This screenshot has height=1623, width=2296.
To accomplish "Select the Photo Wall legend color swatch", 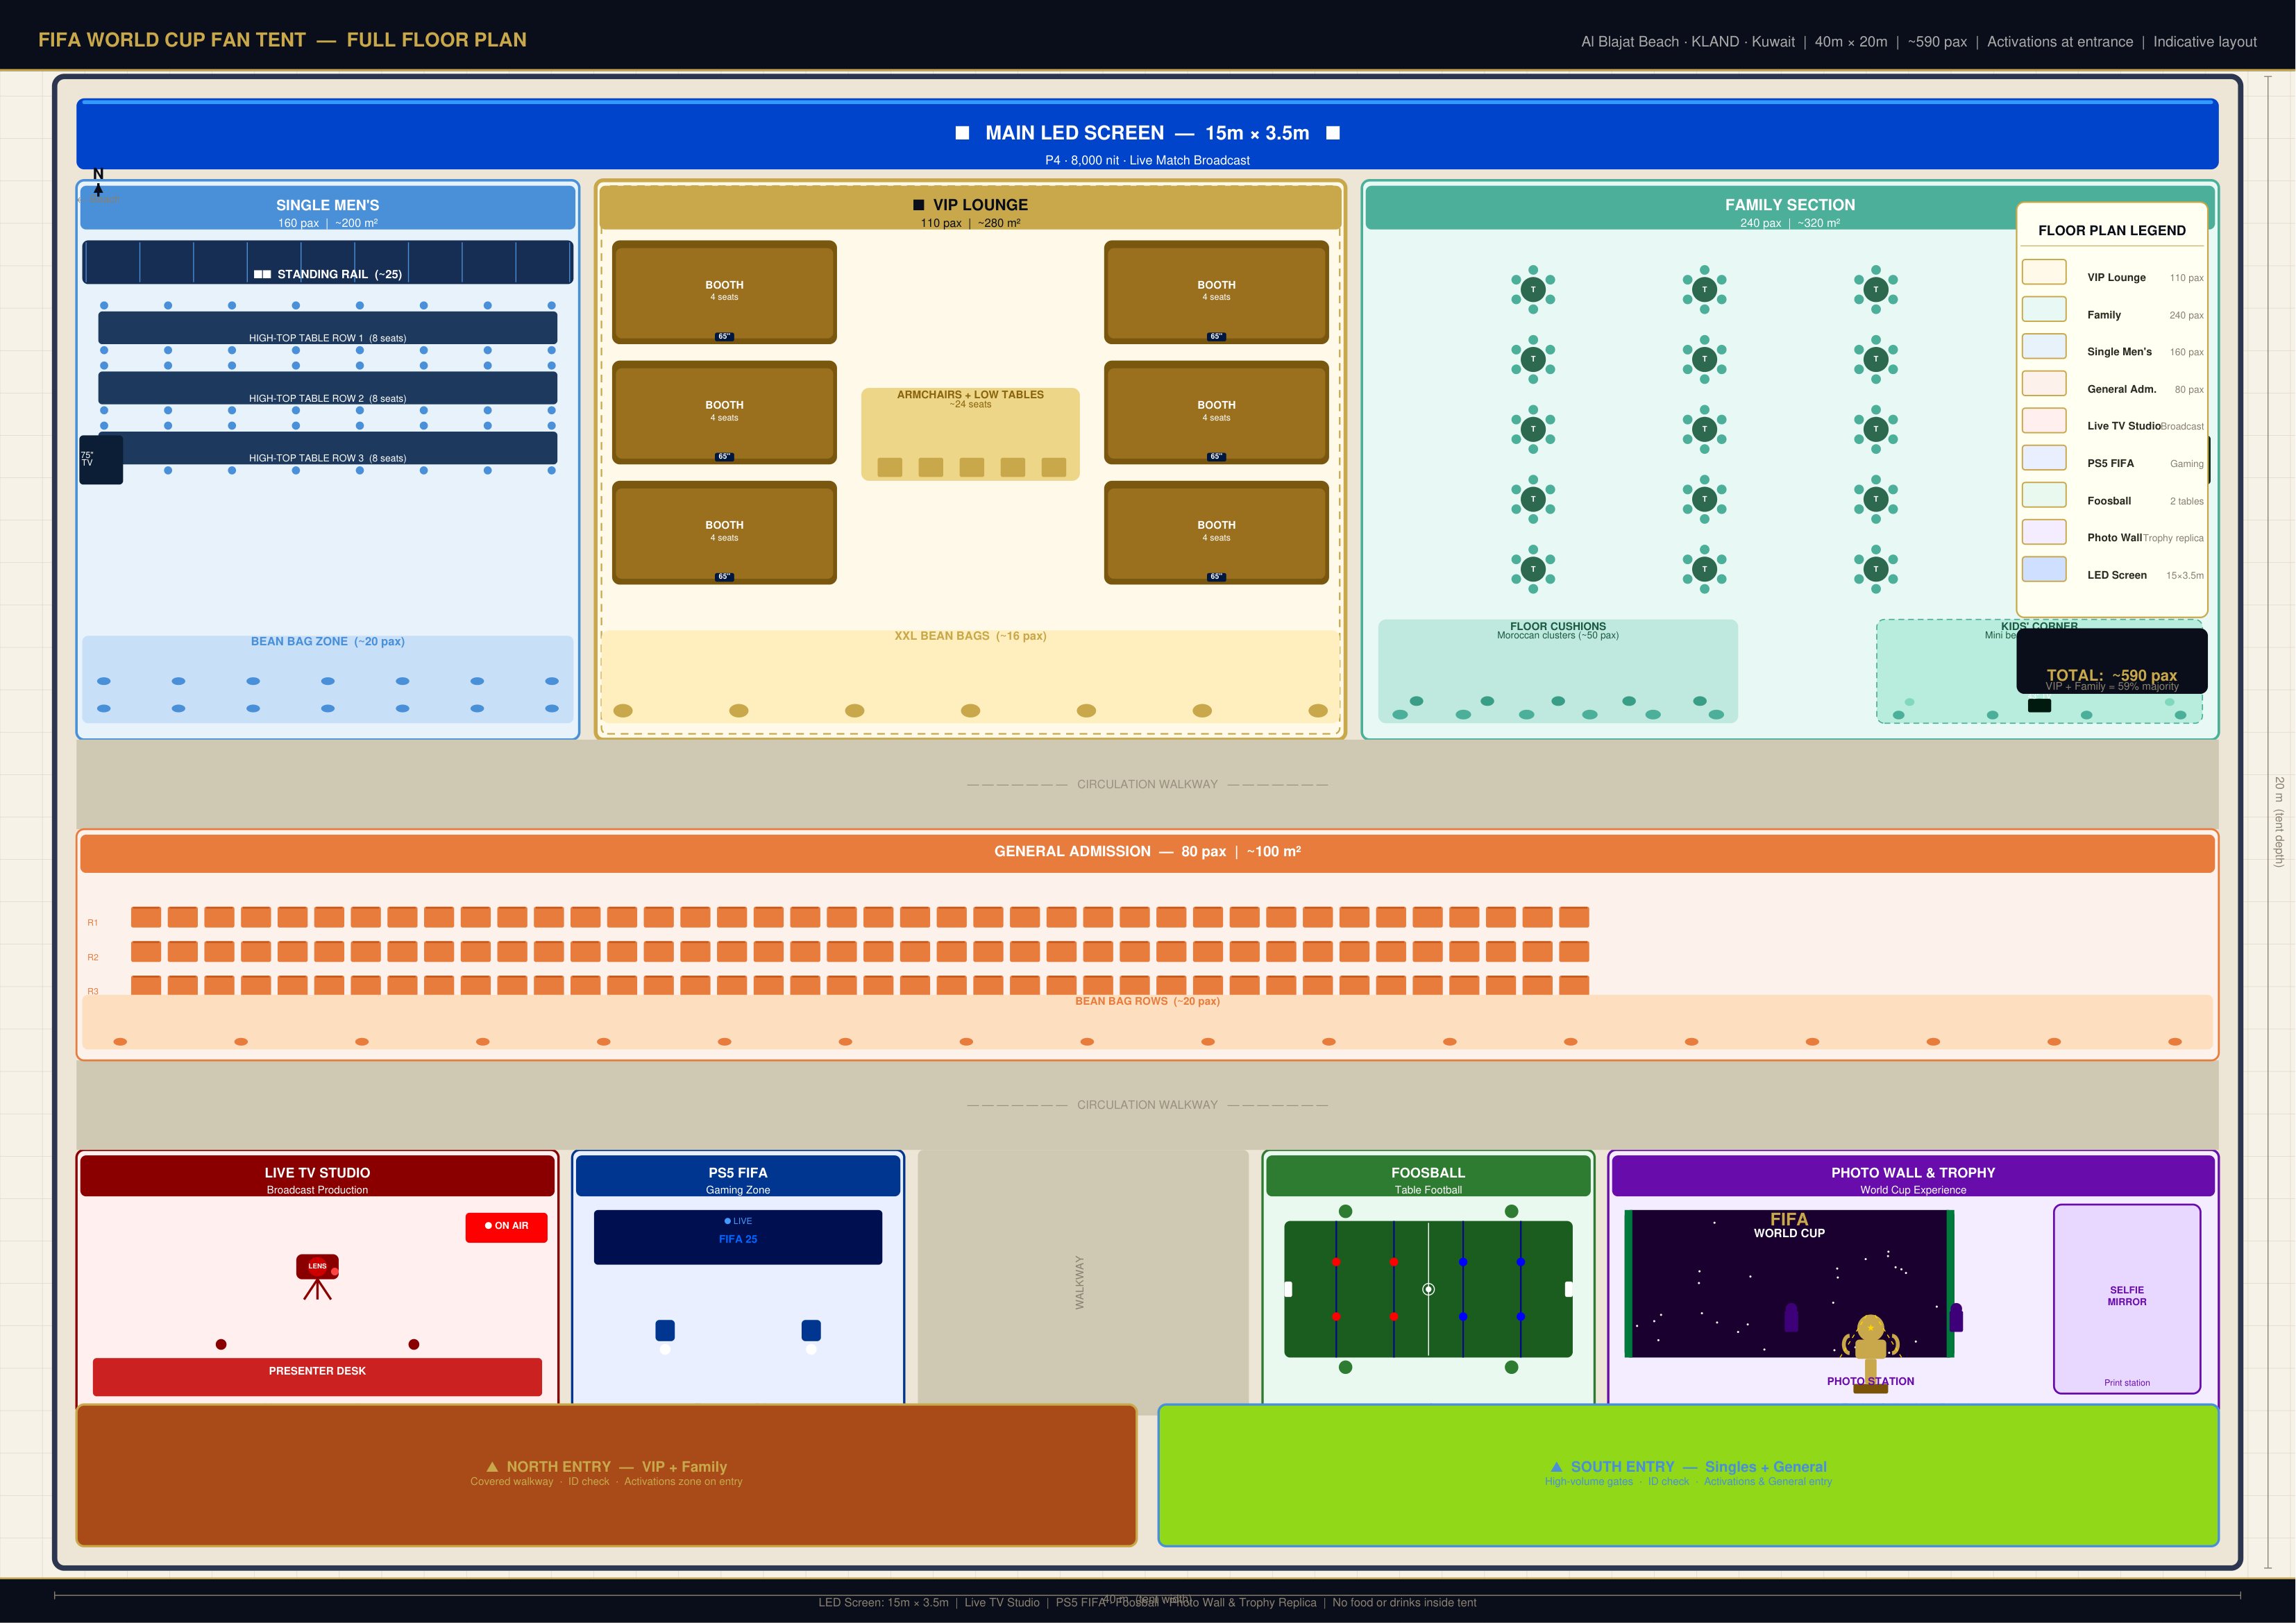I will click(x=2044, y=532).
